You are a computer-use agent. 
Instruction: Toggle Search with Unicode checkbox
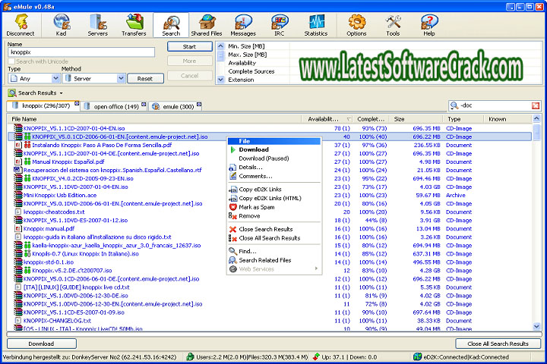[x=11, y=61]
